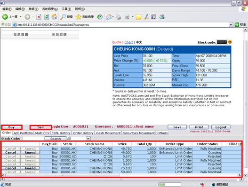Click the yellow note toolbar icon
Image resolution: width=248 pixels, height=187 pixels.
point(138,17)
